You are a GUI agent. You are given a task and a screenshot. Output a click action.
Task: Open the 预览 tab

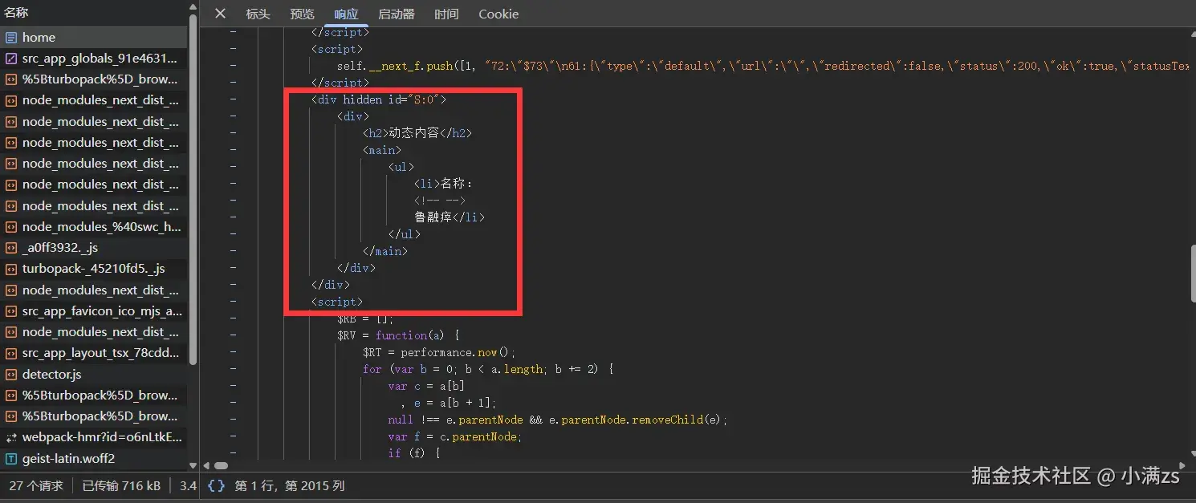pyautogui.click(x=303, y=14)
